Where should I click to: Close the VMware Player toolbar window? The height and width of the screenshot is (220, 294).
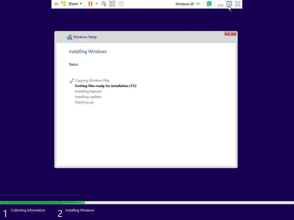coord(237,4)
